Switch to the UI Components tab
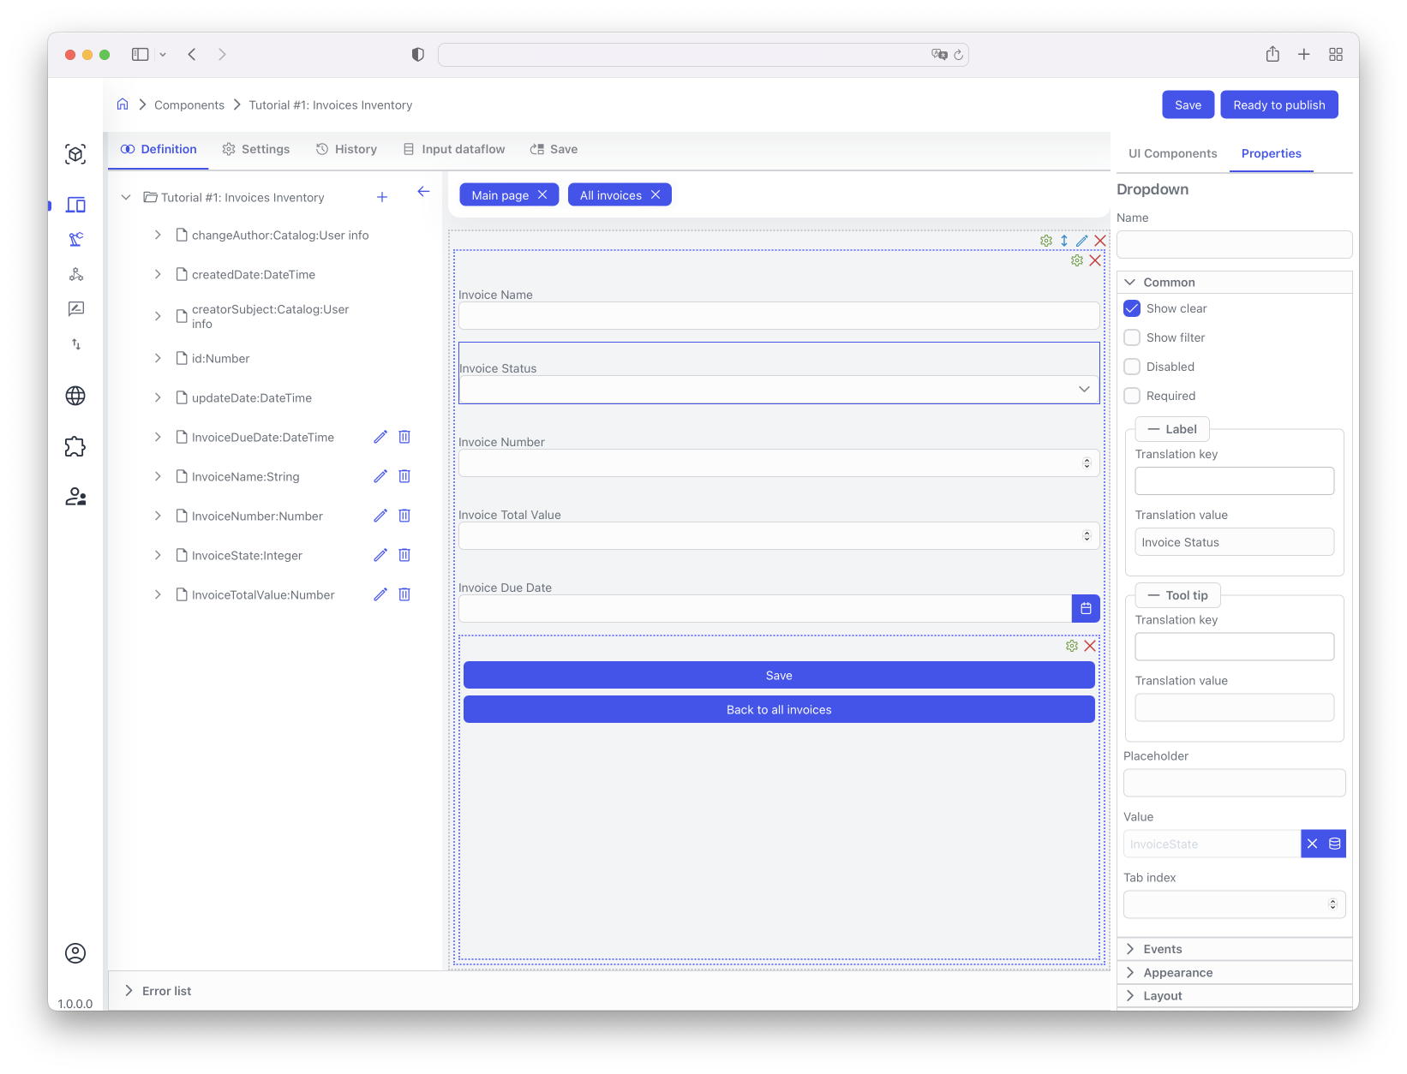The height and width of the screenshot is (1074, 1407). 1172,153
